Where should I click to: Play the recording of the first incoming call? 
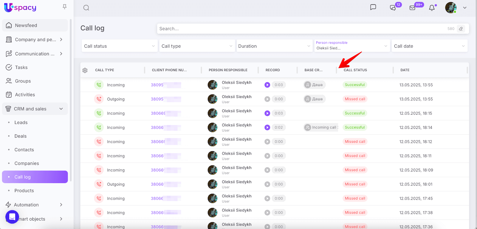267,85
